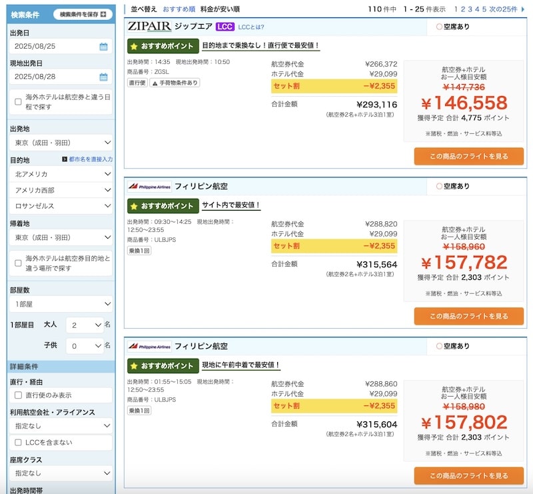Click 商品番号：ZGSL text
This screenshot has width=533, height=494.
148,72
